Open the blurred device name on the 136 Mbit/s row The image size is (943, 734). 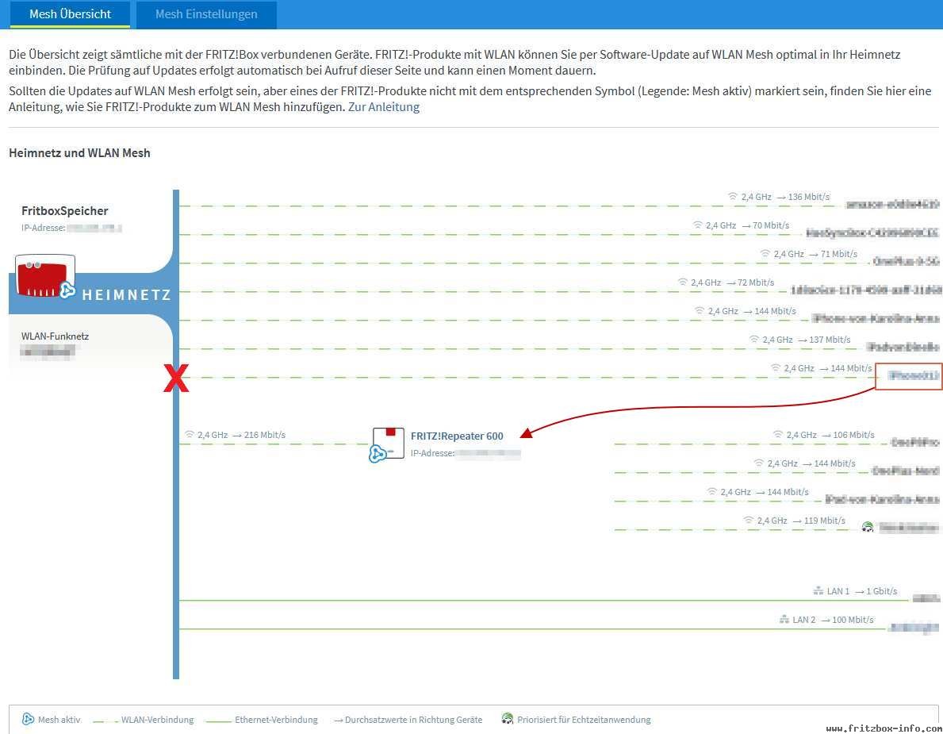892,205
